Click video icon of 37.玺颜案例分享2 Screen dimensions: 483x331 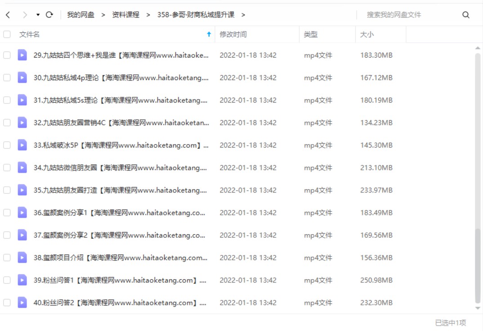tap(22, 235)
